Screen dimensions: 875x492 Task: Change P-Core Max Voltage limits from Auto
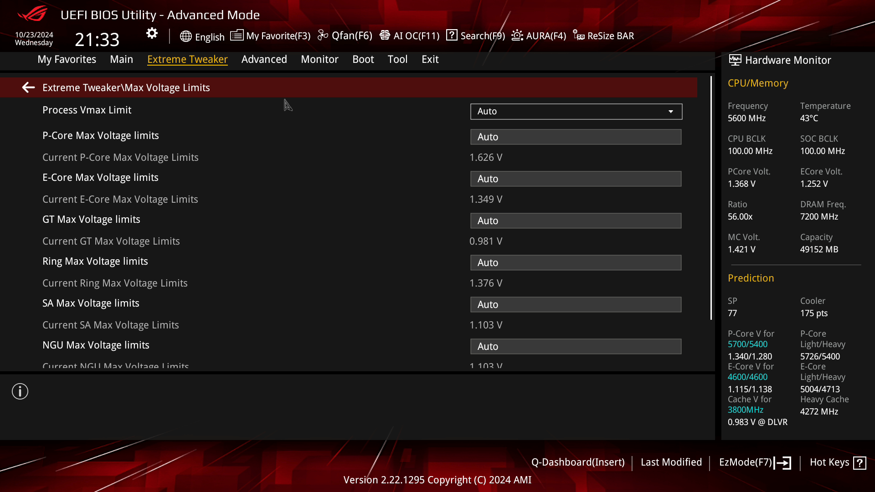click(576, 137)
